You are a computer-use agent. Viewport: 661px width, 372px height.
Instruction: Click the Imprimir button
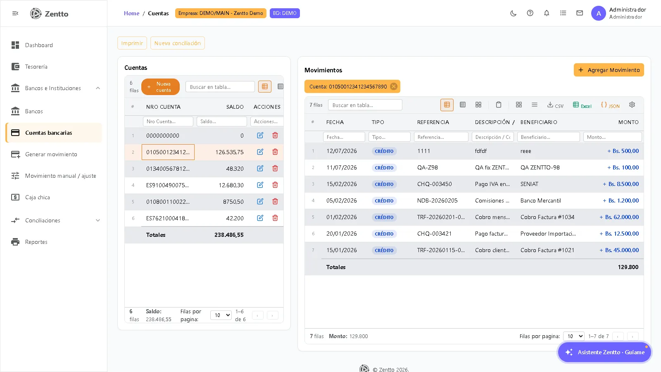132,43
